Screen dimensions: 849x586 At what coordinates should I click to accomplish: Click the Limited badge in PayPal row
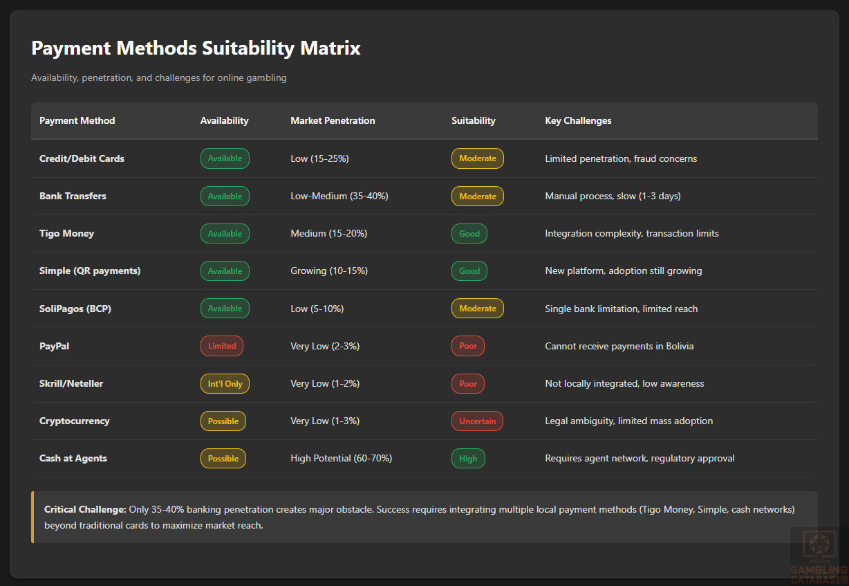pos(222,346)
